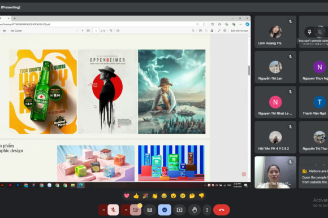
Task: Click Edit with Acrobat in PDF toolbar
Action: [x=240, y=30]
